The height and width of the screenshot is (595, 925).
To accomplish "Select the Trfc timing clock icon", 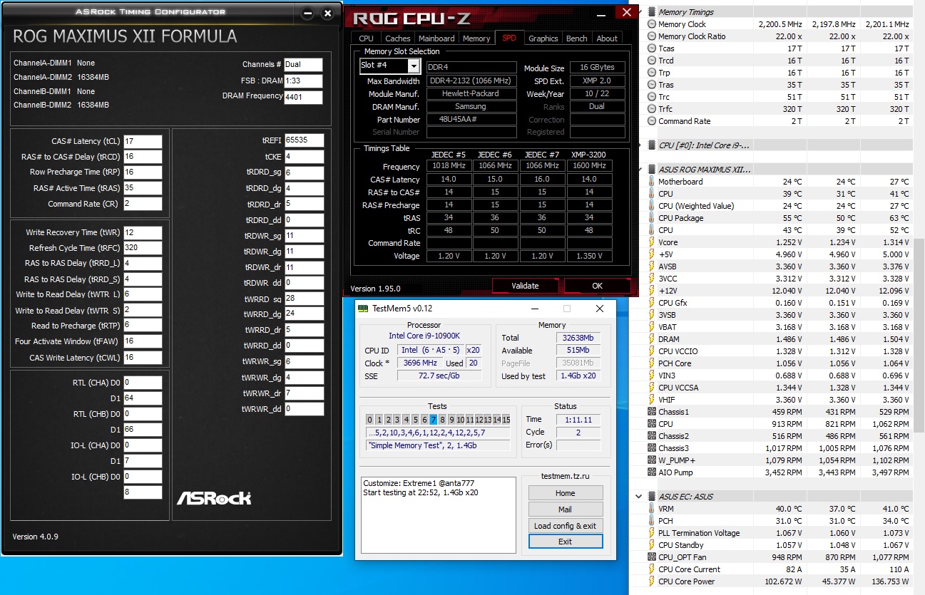I will [x=652, y=109].
